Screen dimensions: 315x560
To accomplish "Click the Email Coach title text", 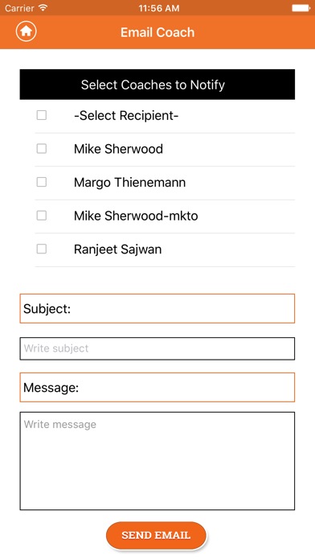I will click(157, 32).
